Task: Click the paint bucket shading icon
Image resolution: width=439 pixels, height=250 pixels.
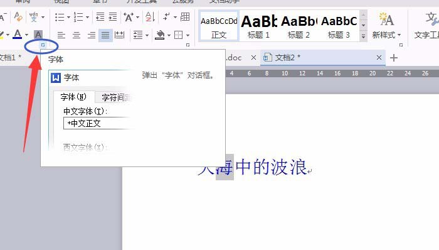Action: [x=159, y=35]
